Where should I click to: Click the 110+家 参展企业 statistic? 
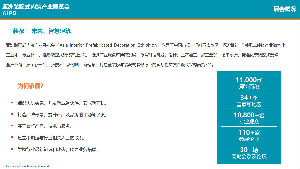coord(249,135)
